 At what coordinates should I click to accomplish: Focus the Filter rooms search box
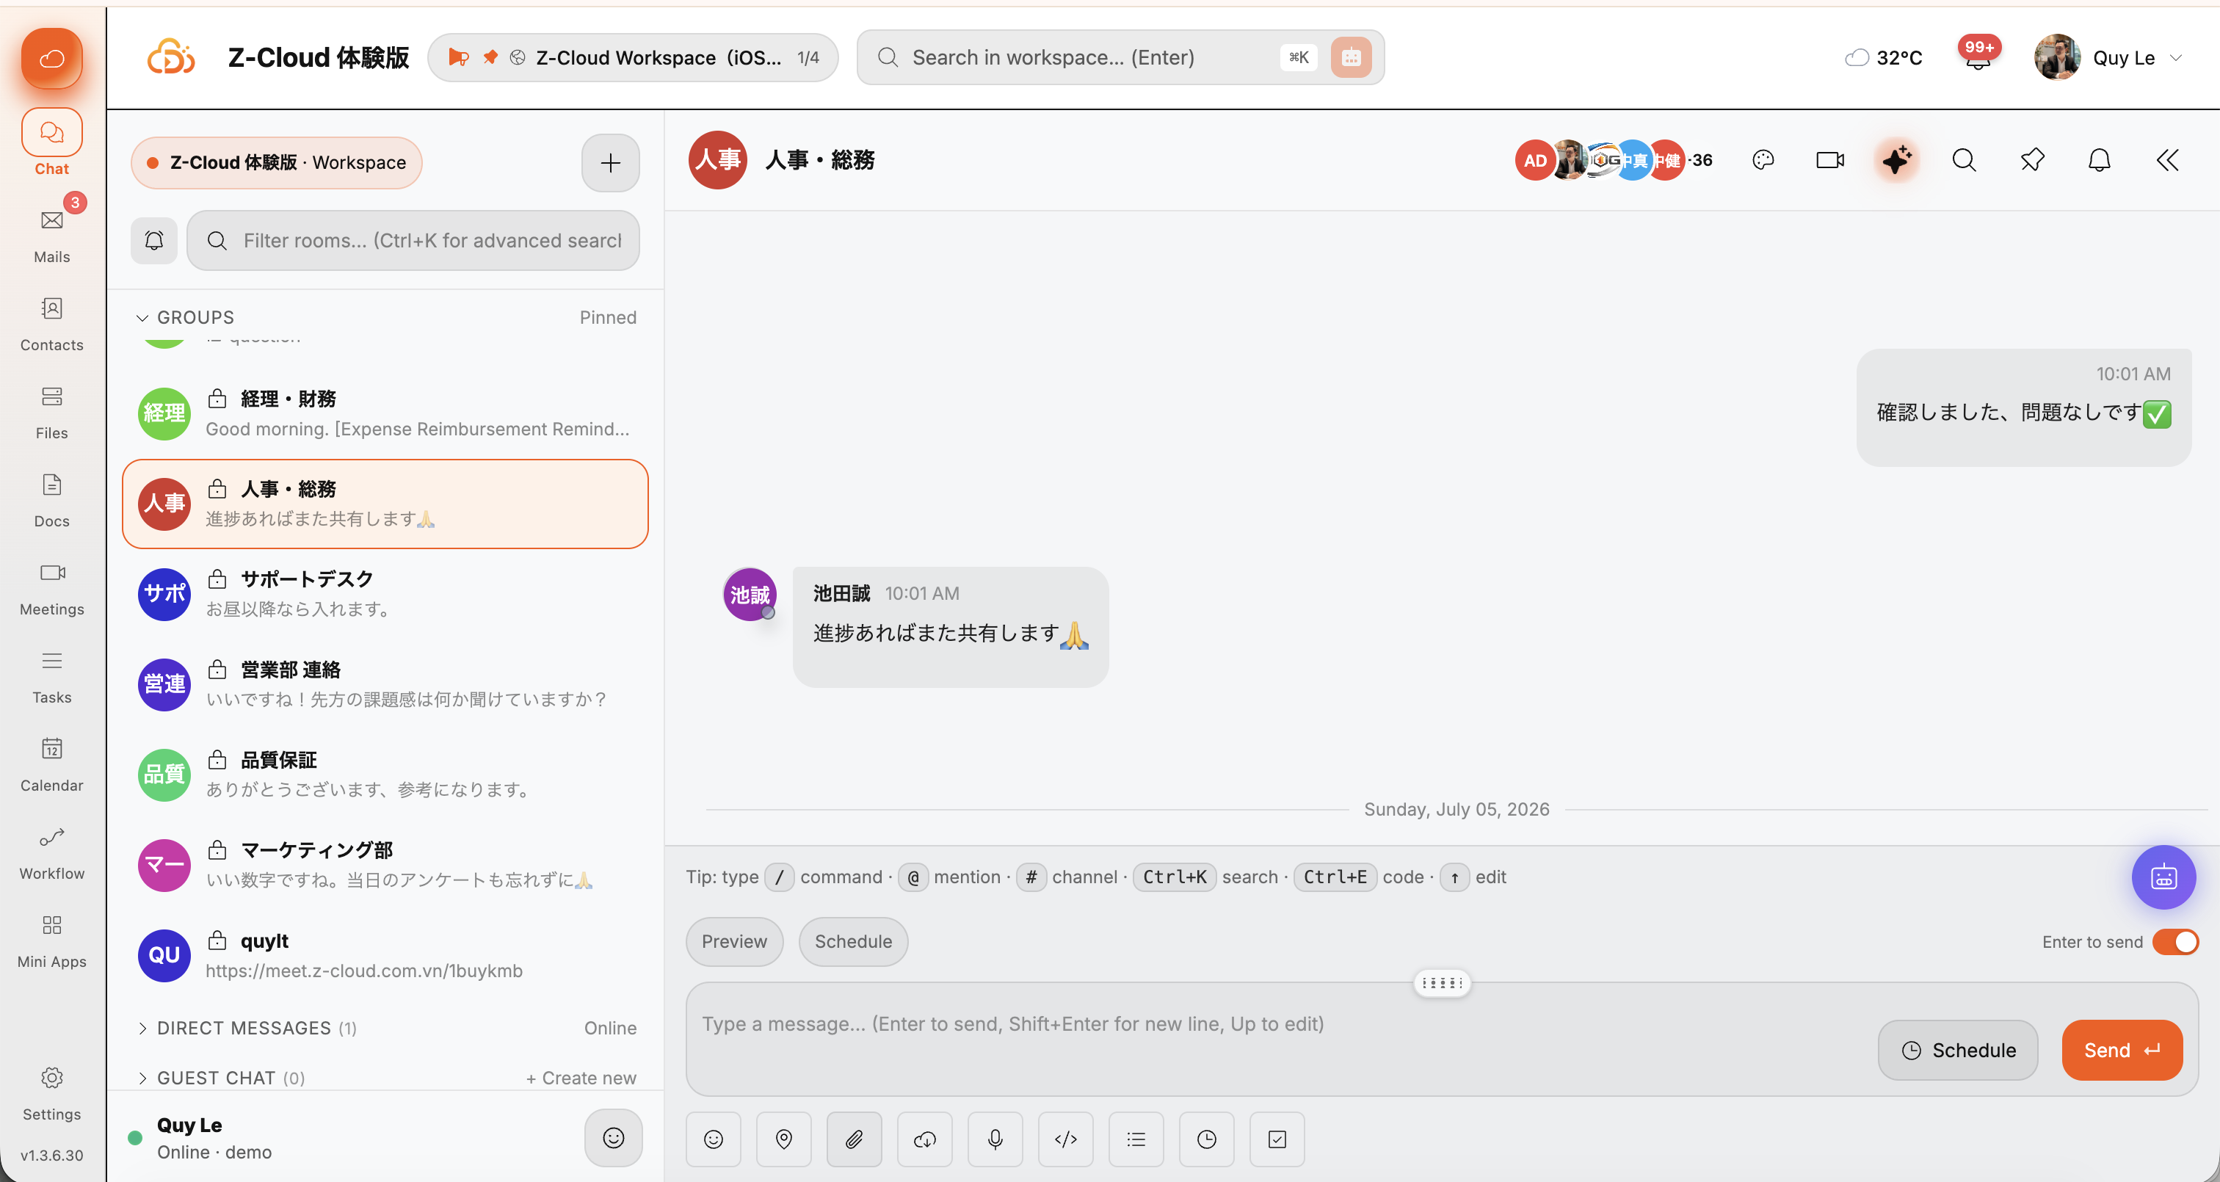(x=413, y=241)
